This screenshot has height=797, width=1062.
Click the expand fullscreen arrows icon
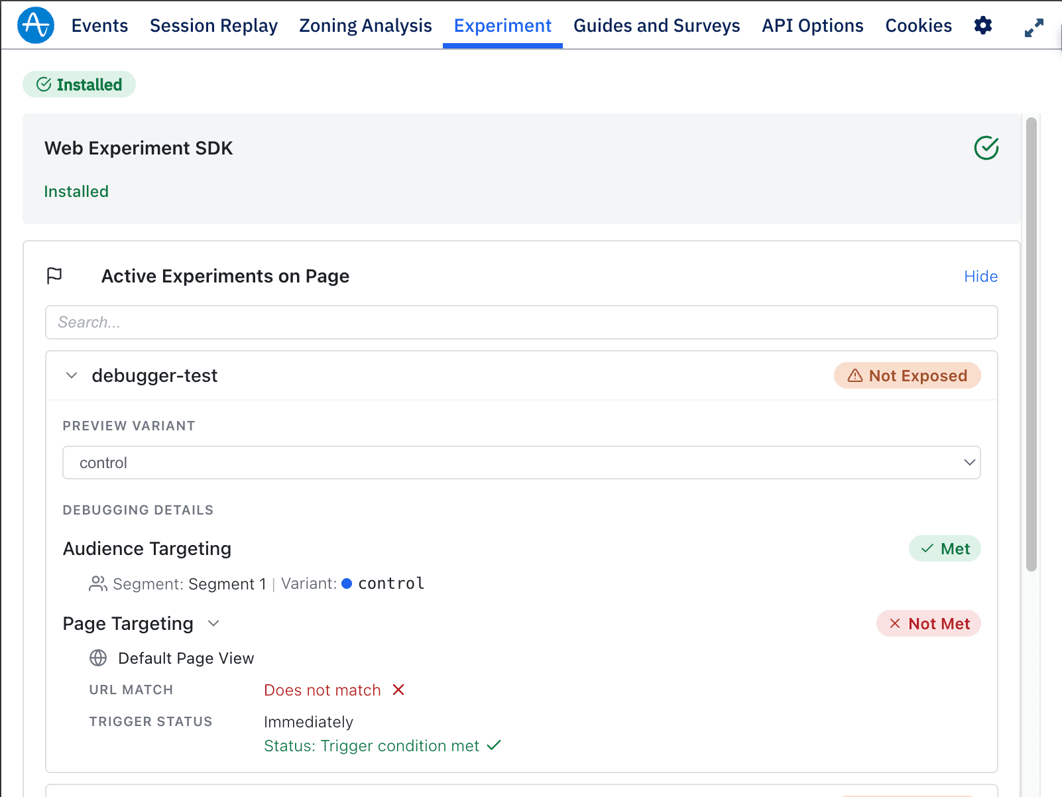point(1034,28)
